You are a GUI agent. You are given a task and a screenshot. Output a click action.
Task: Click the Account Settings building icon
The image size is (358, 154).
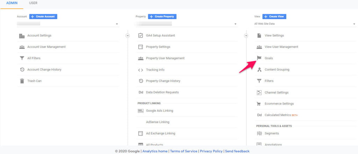click(22, 36)
